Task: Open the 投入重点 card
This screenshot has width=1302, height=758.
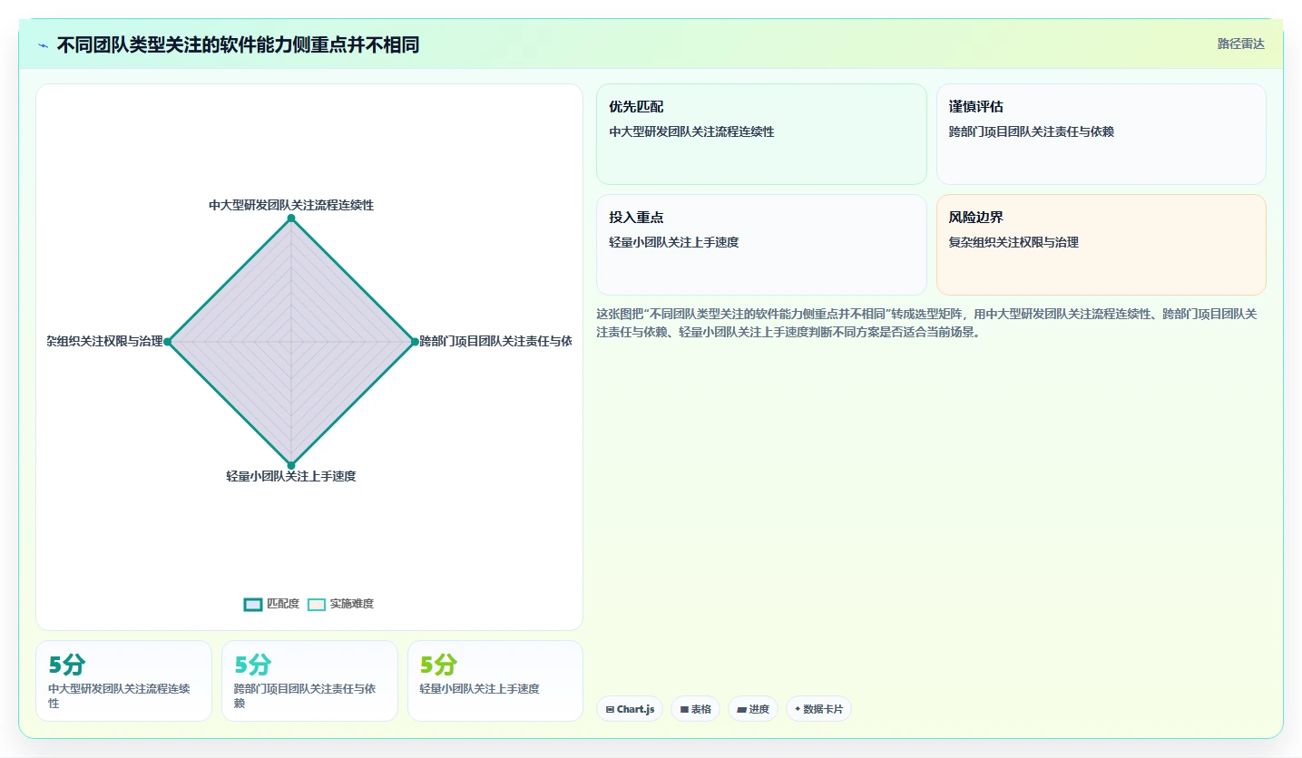Action: [x=761, y=245]
